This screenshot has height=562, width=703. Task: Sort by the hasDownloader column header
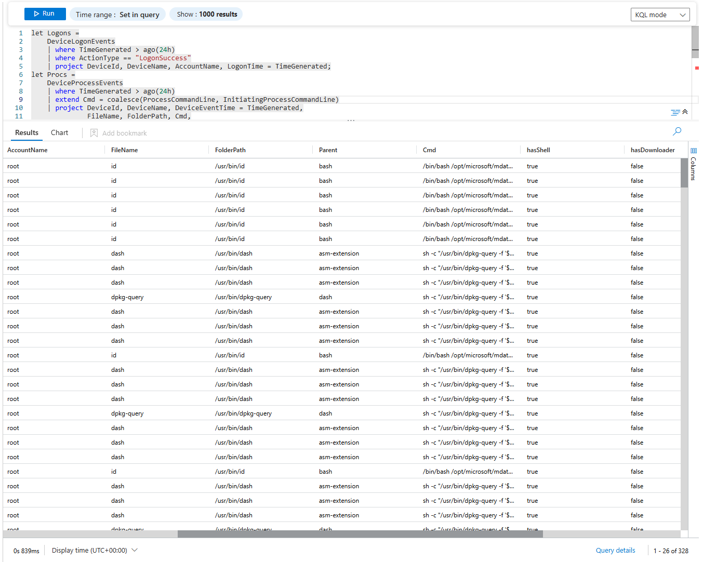(x=652, y=150)
